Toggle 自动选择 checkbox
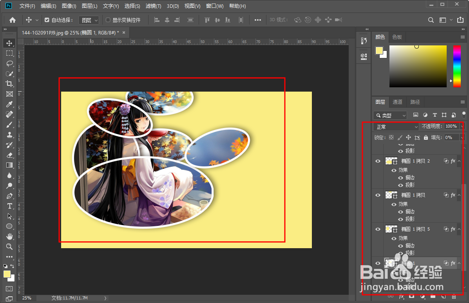The image size is (469, 303). (x=47, y=20)
